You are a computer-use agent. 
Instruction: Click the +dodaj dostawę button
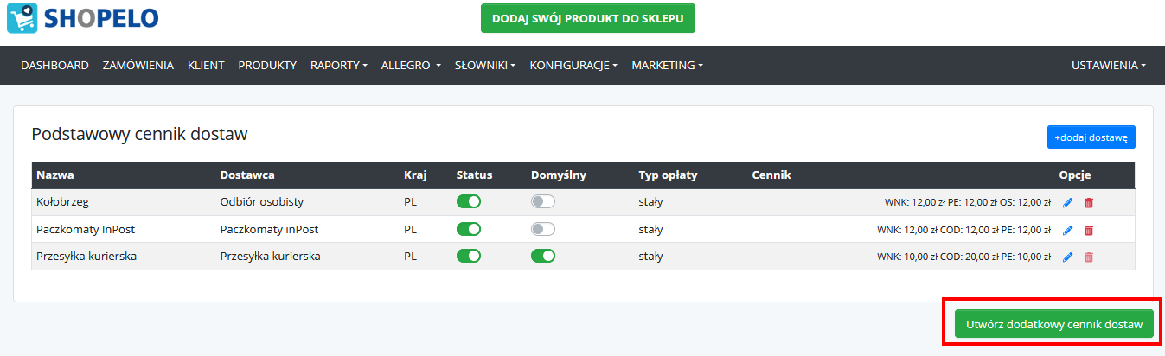click(x=1091, y=137)
